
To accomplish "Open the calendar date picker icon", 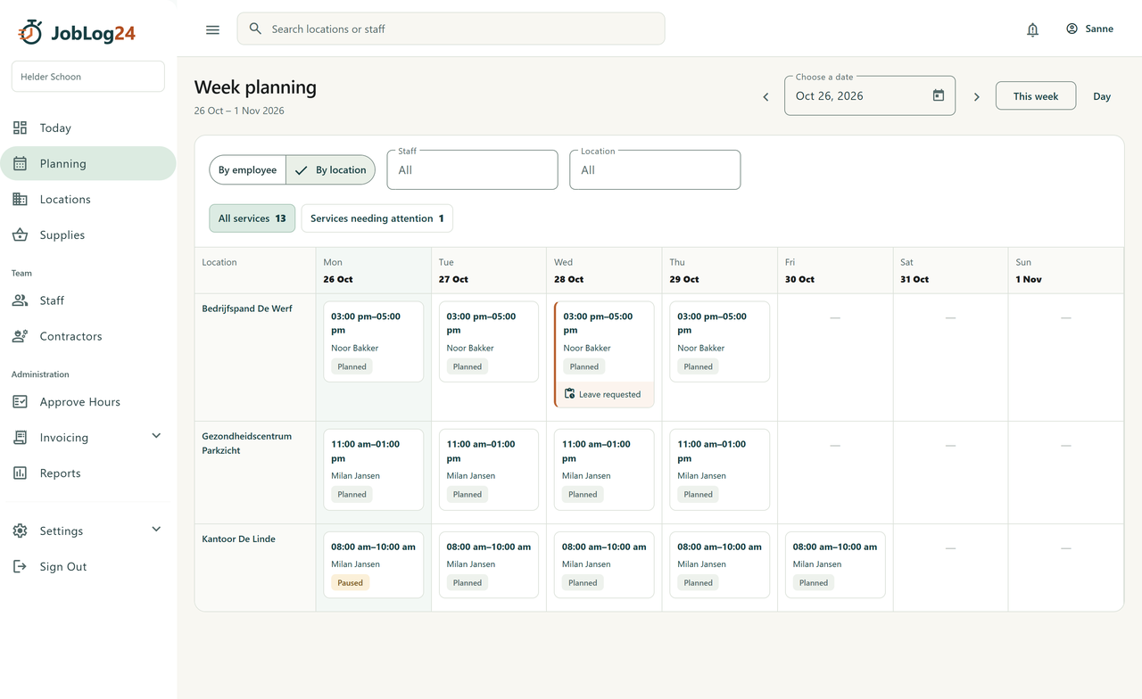I will pyautogui.click(x=938, y=95).
